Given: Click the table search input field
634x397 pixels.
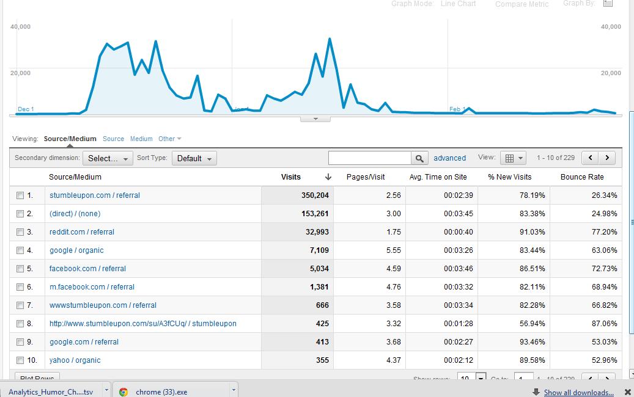Looking at the screenshot, I should point(370,158).
